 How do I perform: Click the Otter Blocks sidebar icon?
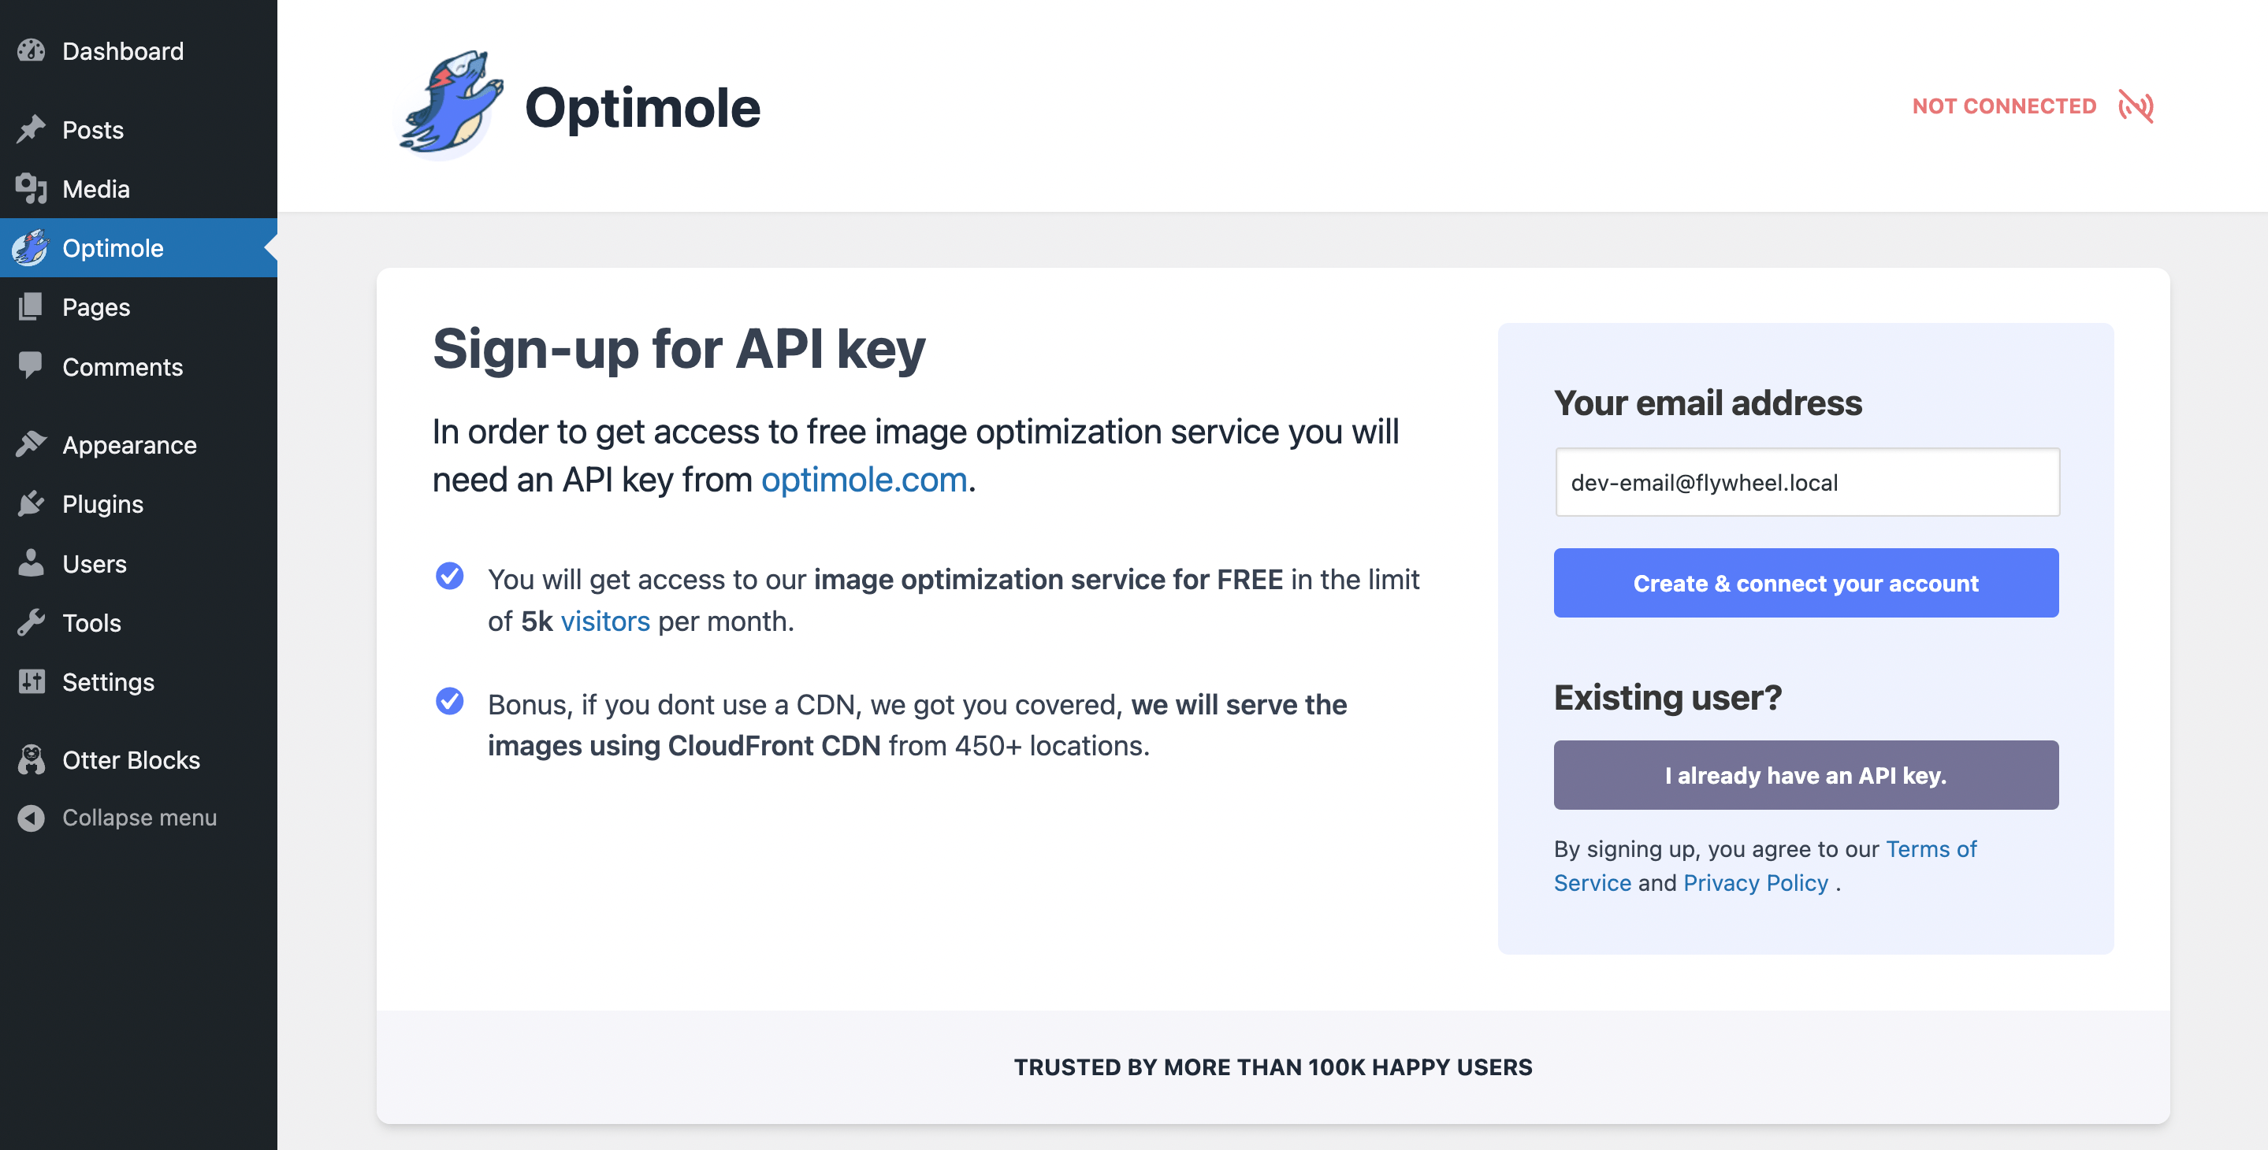[31, 759]
